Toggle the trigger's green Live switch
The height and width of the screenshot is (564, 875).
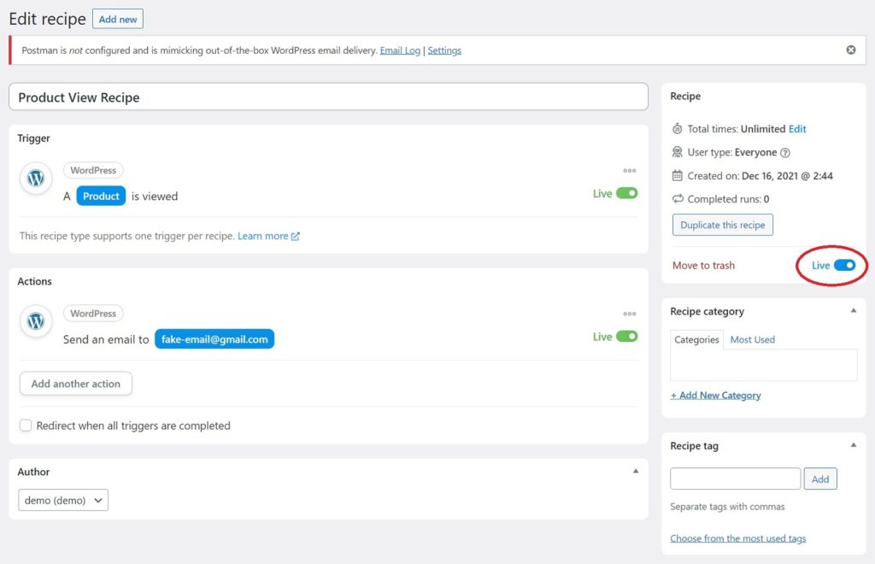pos(626,194)
